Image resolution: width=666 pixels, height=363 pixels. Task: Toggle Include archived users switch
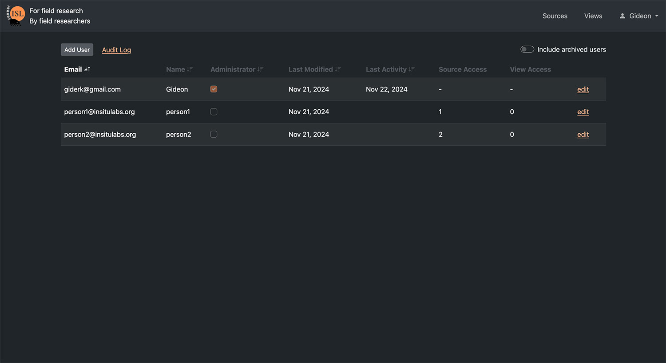(527, 49)
